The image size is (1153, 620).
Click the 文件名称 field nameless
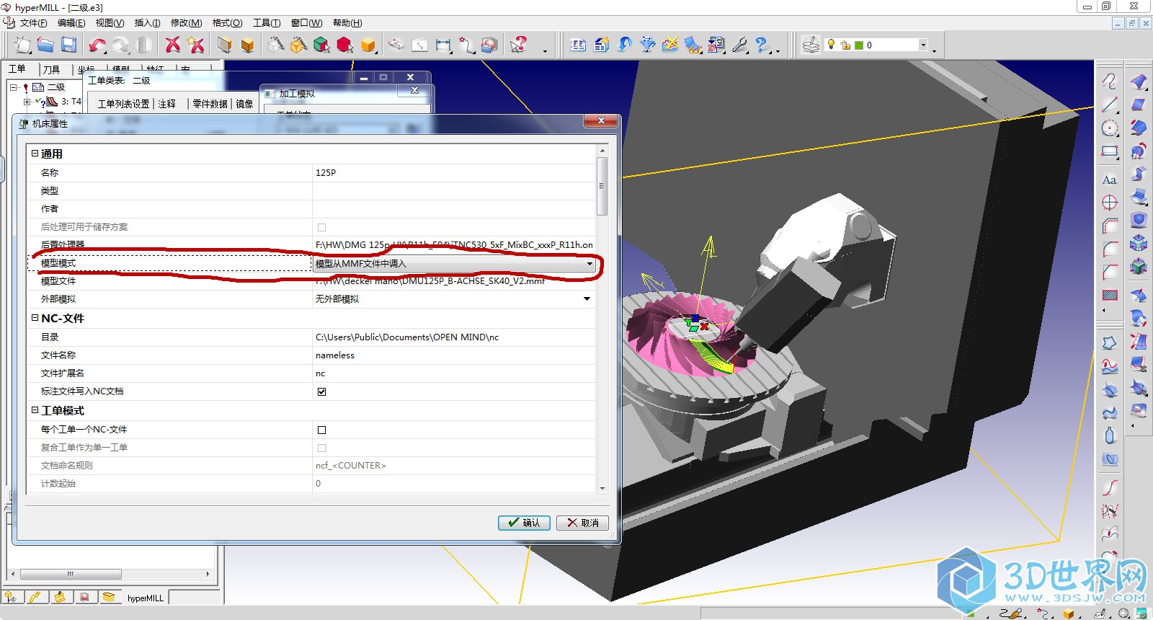(x=454, y=355)
